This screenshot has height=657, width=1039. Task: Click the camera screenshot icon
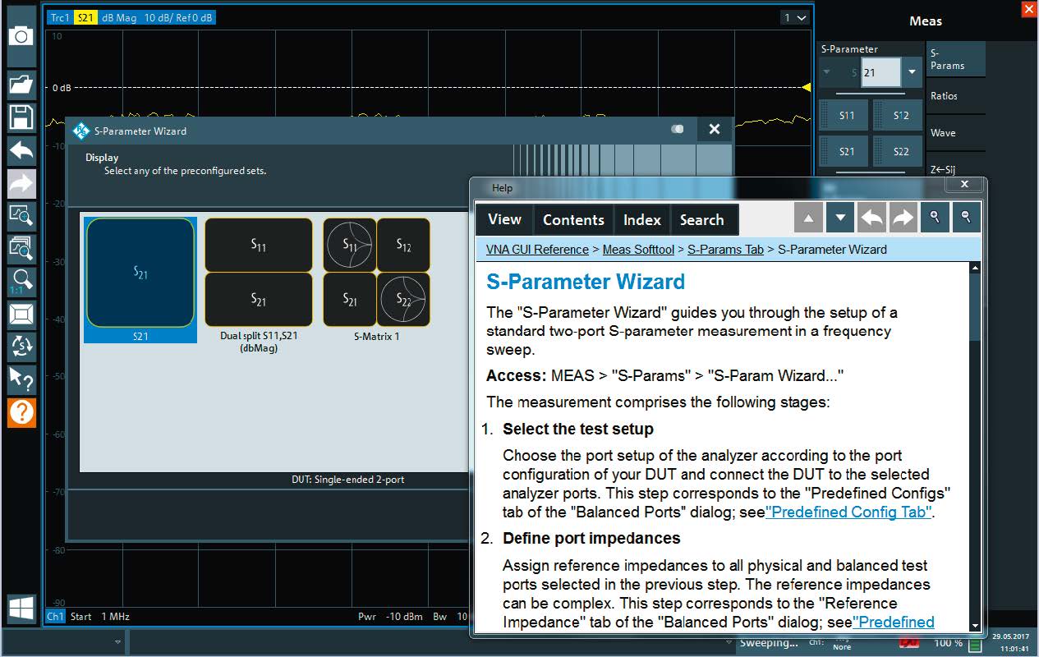point(21,36)
